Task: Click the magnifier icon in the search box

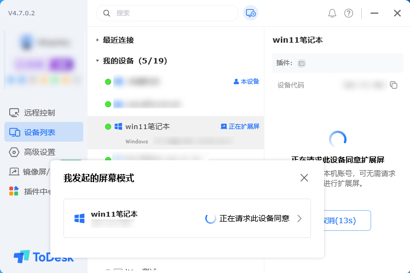Action: pos(106,13)
